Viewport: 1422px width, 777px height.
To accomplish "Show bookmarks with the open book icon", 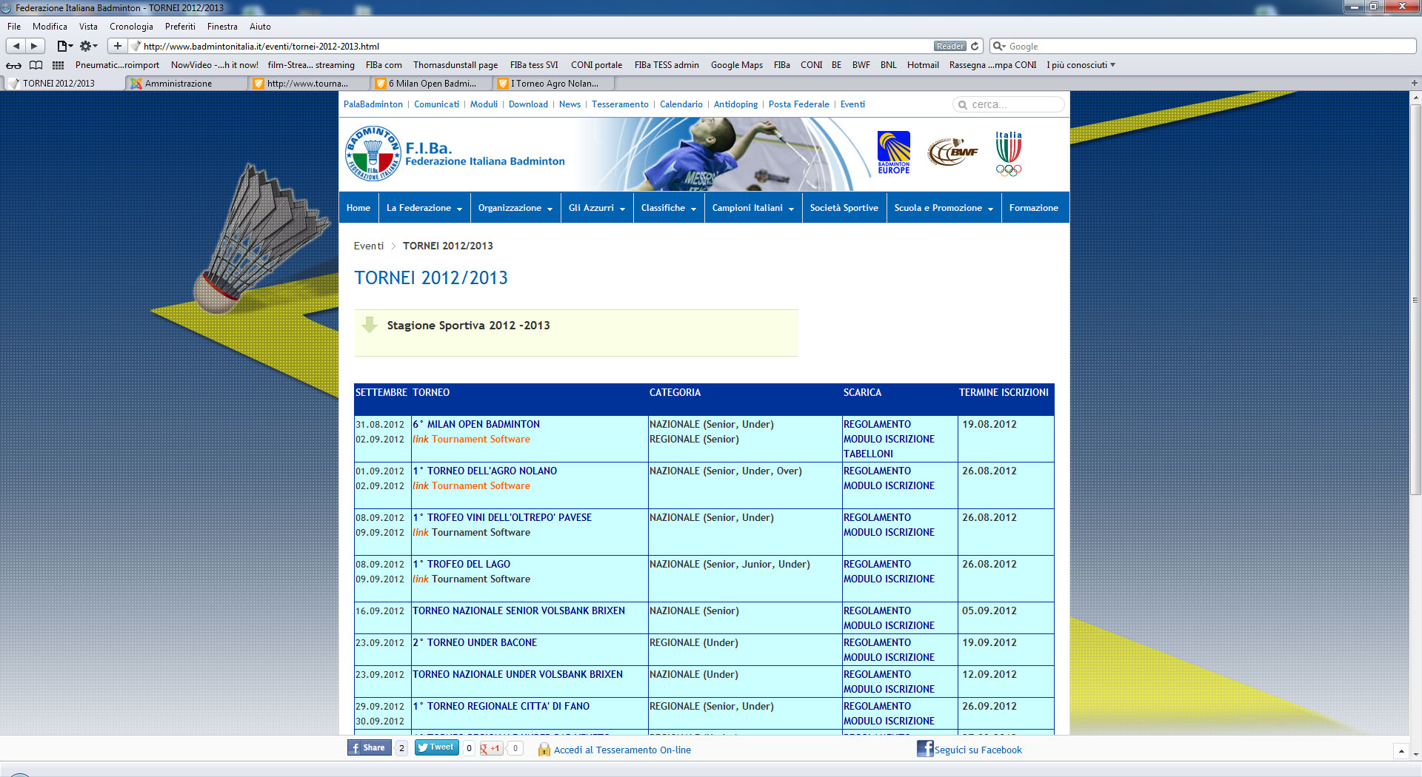I will coord(36,65).
